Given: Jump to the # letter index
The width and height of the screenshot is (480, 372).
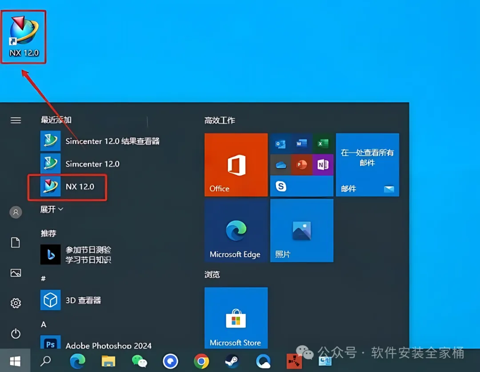Looking at the screenshot, I should (43, 278).
